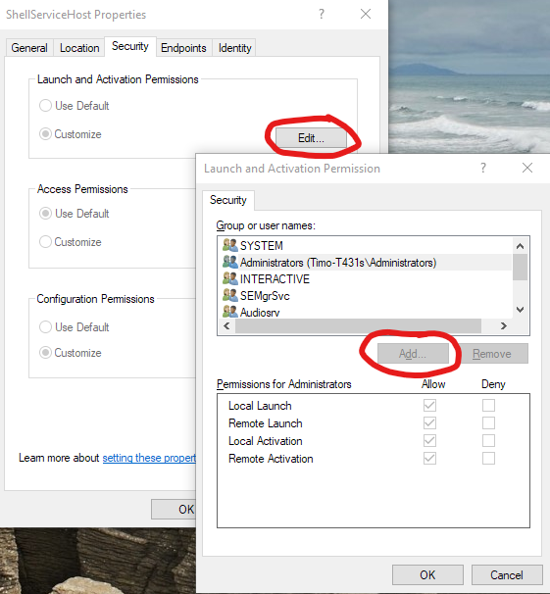The height and width of the screenshot is (594, 550).
Task: Toggle Allow checkbox for Remote Activation
Action: [x=429, y=459]
